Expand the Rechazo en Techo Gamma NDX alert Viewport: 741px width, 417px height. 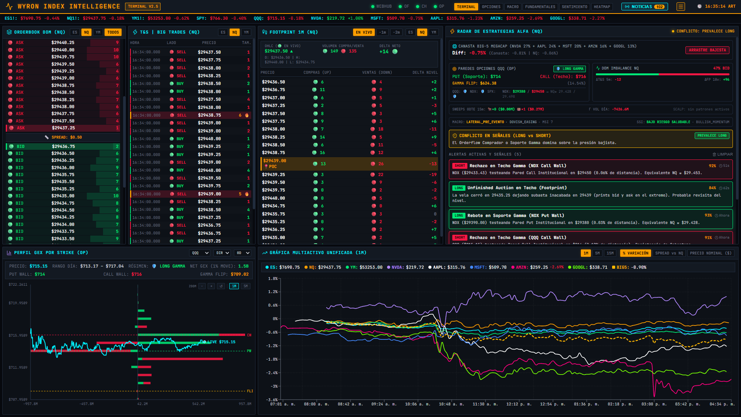click(x=590, y=170)
